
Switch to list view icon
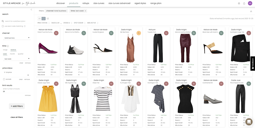[40, 19]
